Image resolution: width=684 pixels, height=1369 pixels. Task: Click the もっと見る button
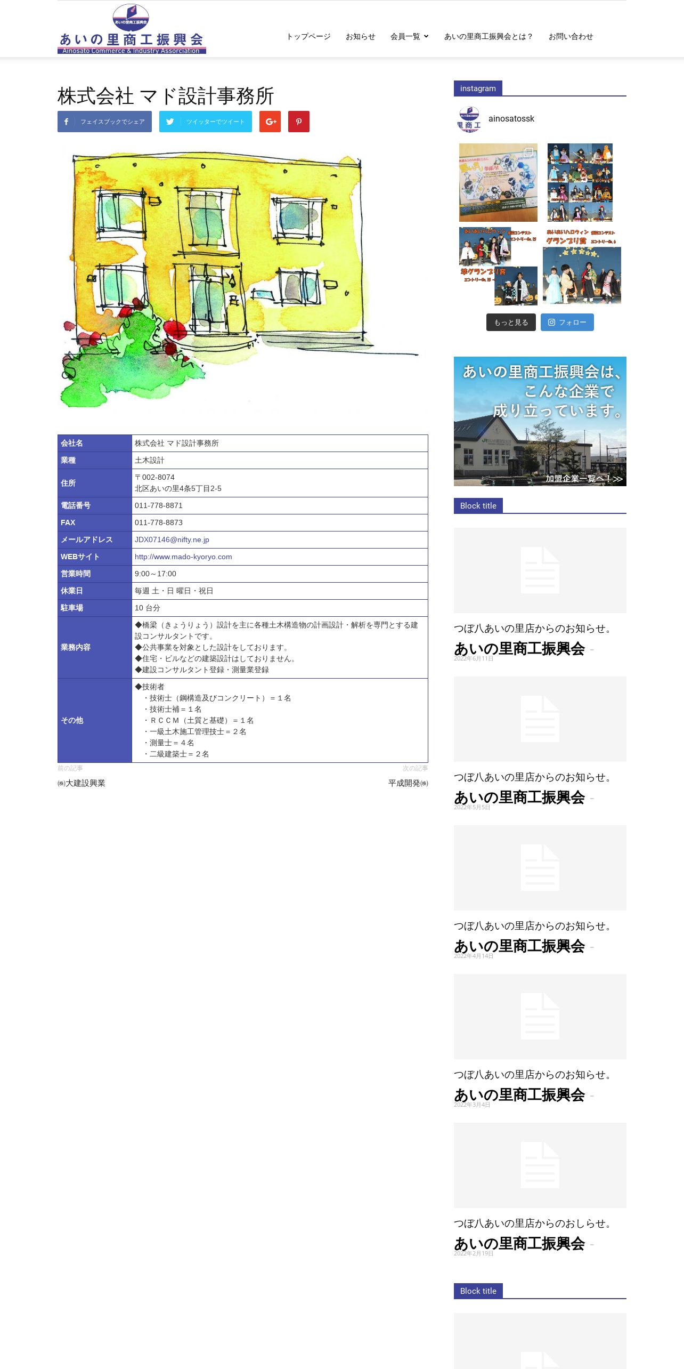tap(511, 322)
